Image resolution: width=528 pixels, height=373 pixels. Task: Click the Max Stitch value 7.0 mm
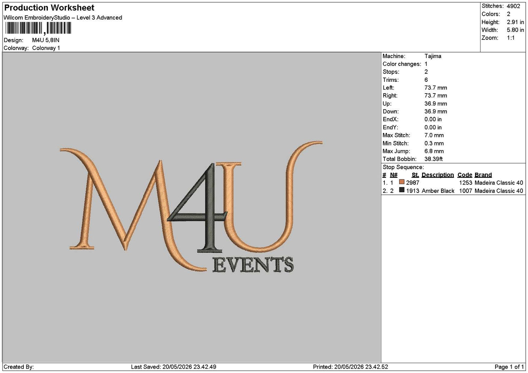(x=434, y=135)
